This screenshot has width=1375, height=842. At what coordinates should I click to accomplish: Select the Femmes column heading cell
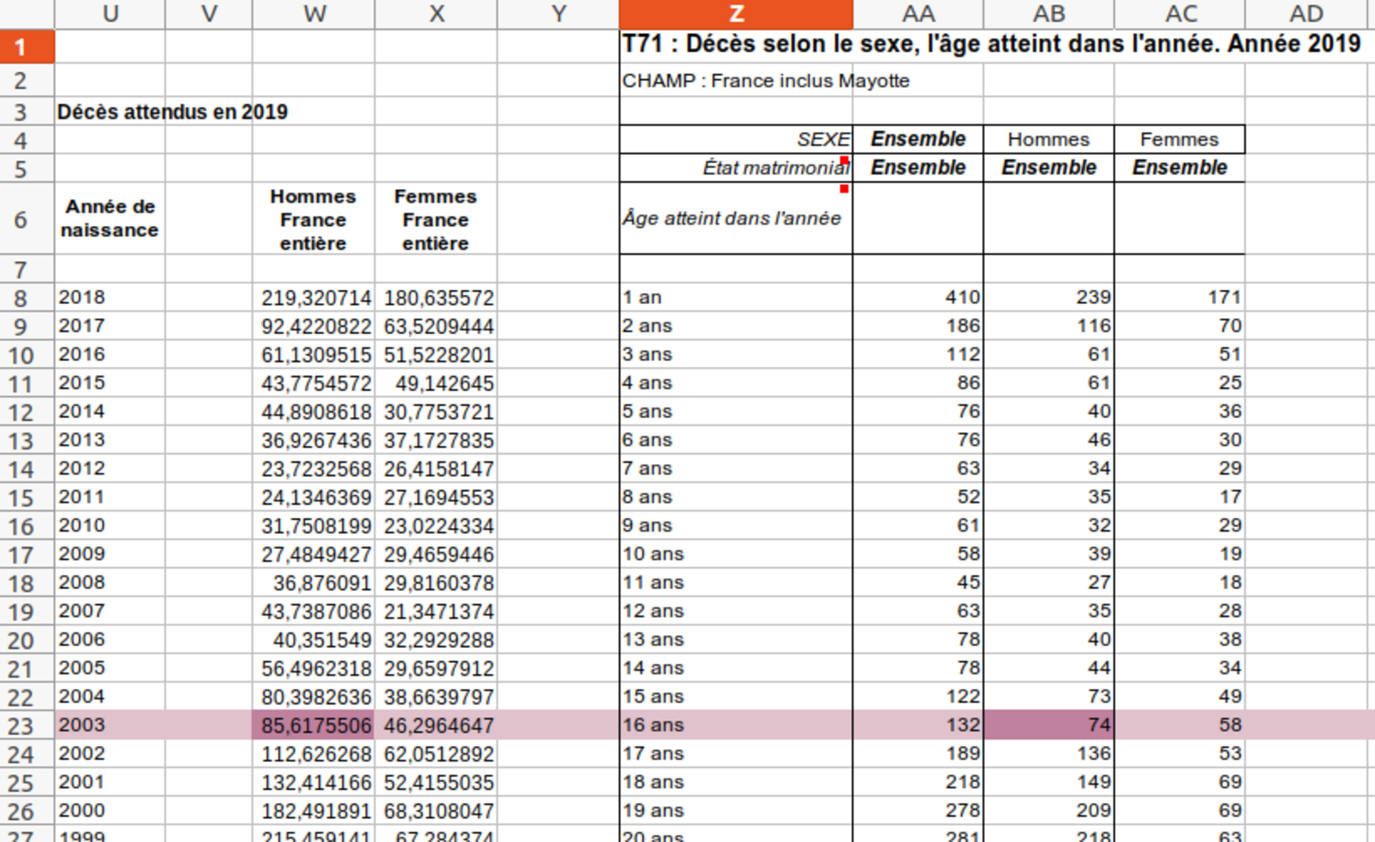pos(1179,139)
